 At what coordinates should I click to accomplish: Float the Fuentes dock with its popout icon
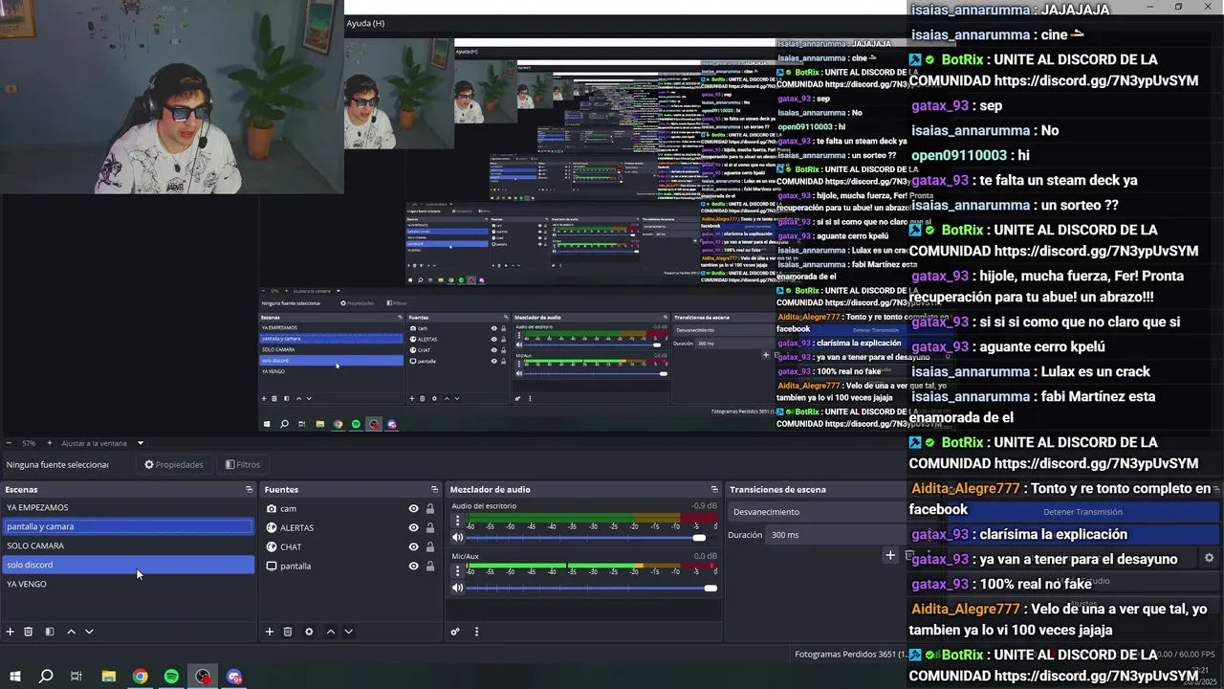click(x=435, y=489)
